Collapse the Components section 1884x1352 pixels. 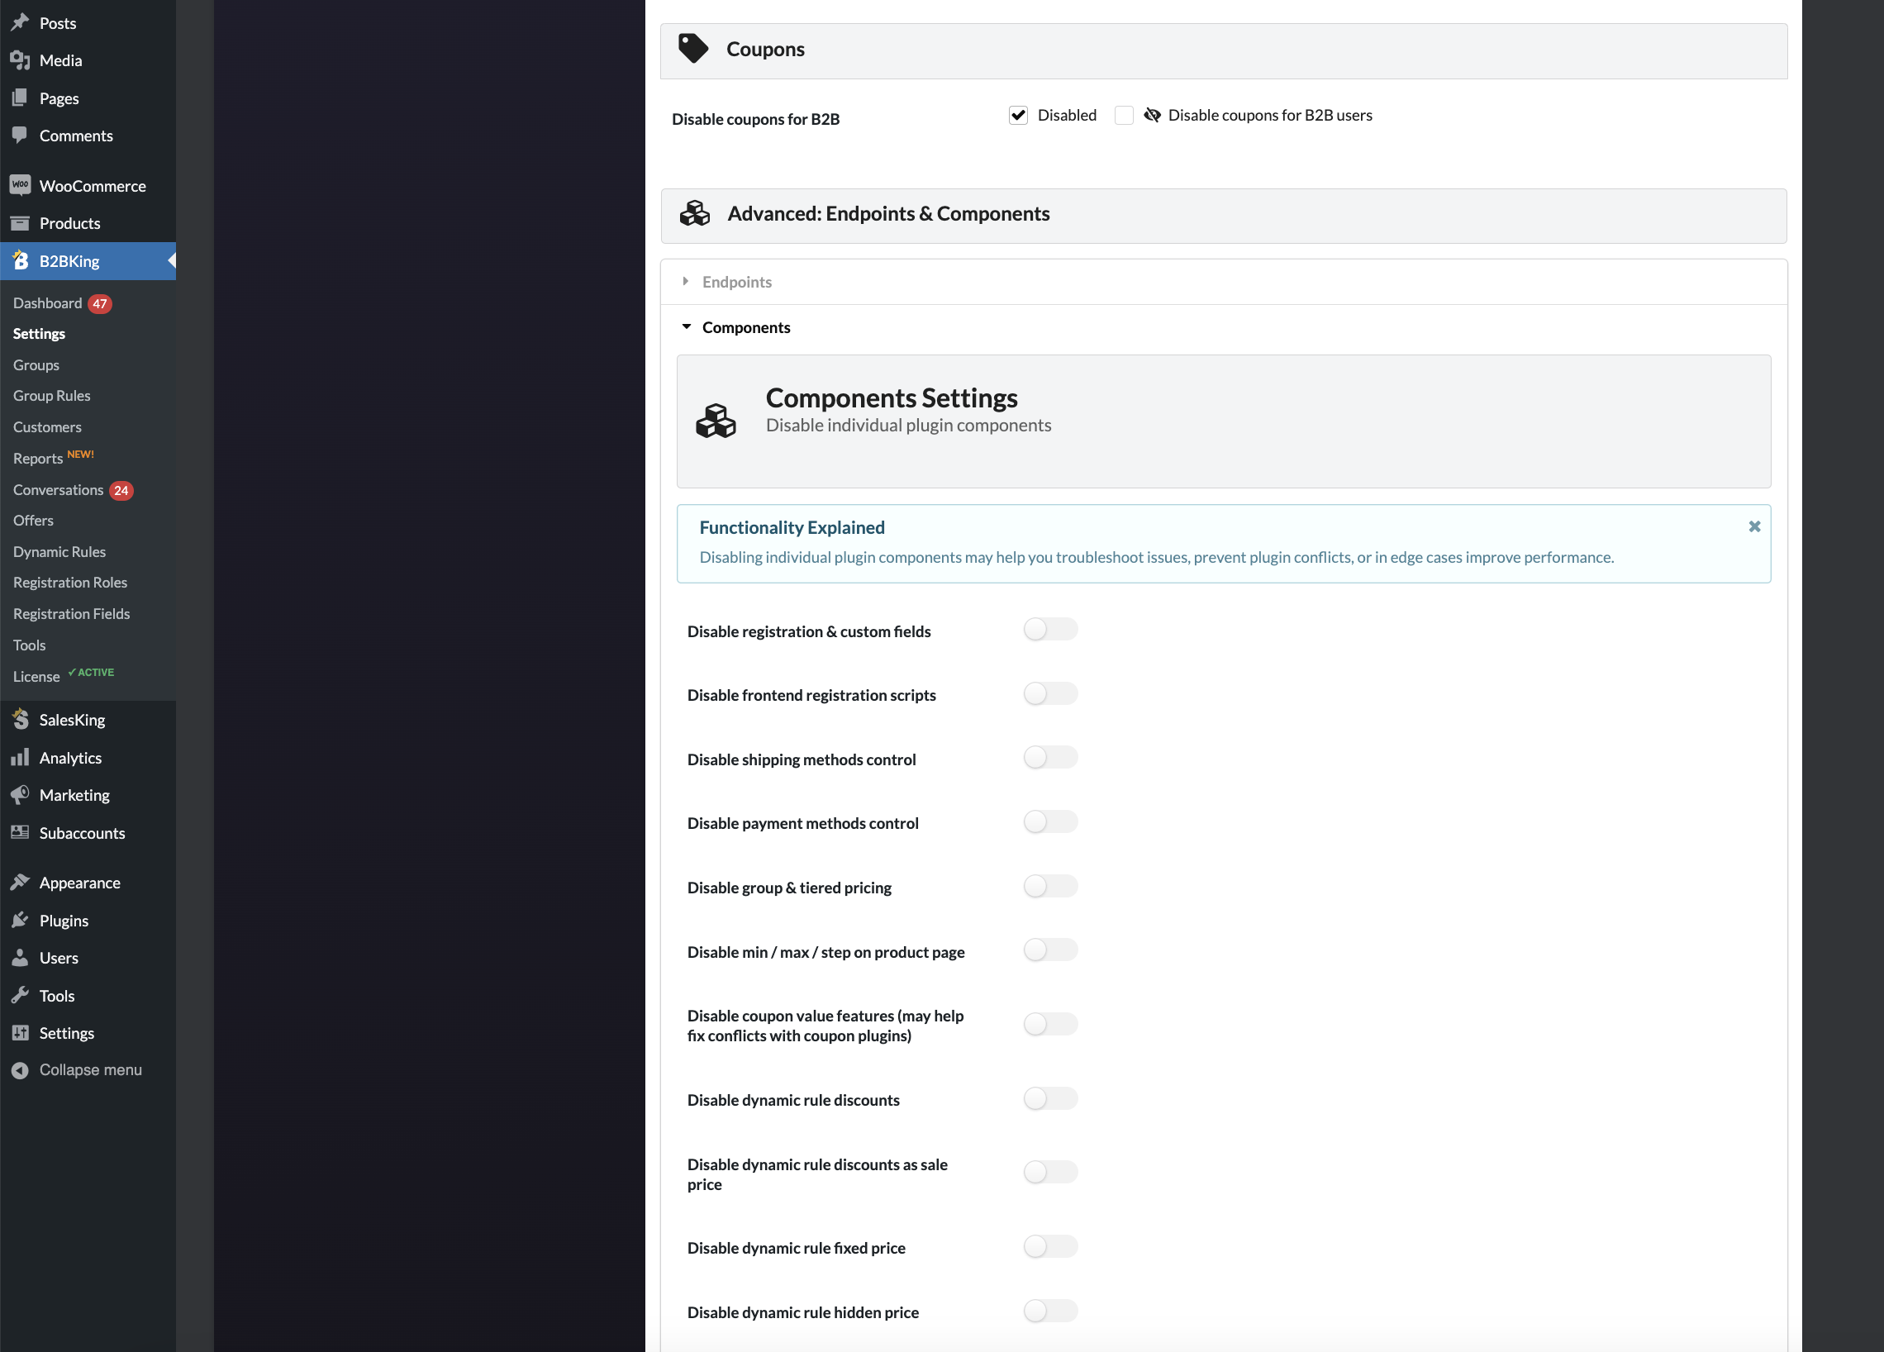1224,327
